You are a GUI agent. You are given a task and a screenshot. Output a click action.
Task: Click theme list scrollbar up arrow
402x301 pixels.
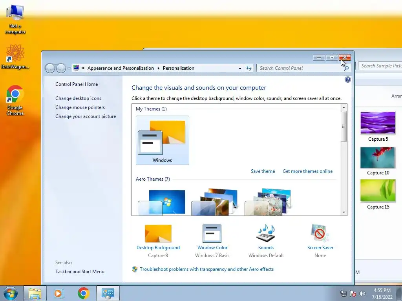[x=344, y=107]
